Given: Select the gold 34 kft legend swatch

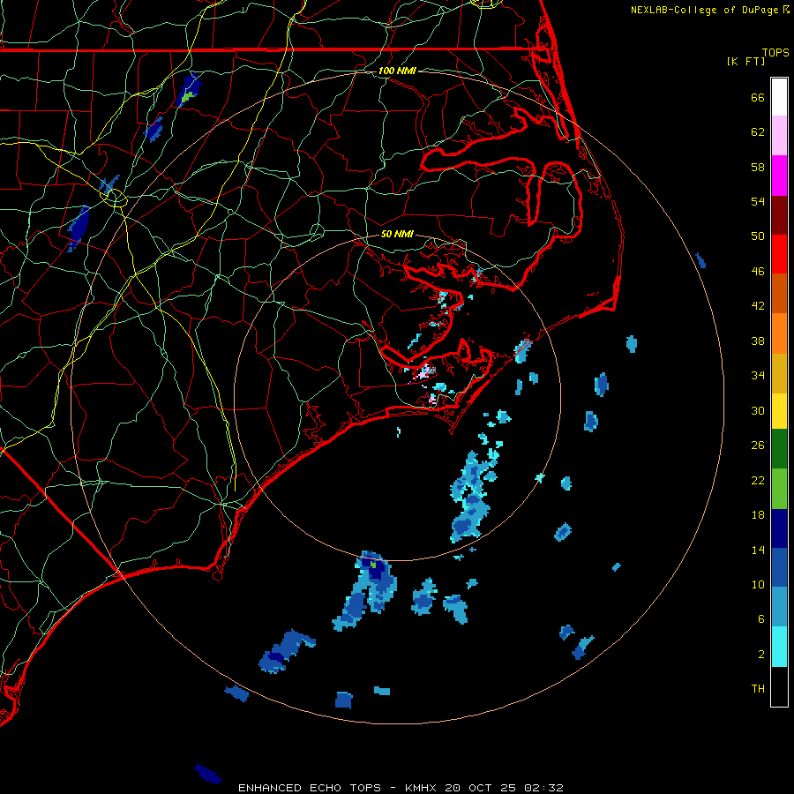Looking at the screenshot, I should (779, 373).
